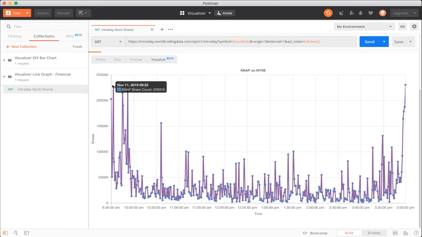Image resolution: width=422 pixels, height=237 pixels.
Task: Open manage environments gear icon
Action: tap(414, 27)
